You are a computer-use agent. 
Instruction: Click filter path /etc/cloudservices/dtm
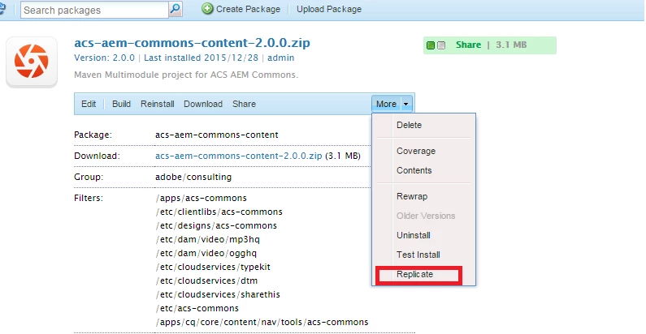[x=206, y=280]
